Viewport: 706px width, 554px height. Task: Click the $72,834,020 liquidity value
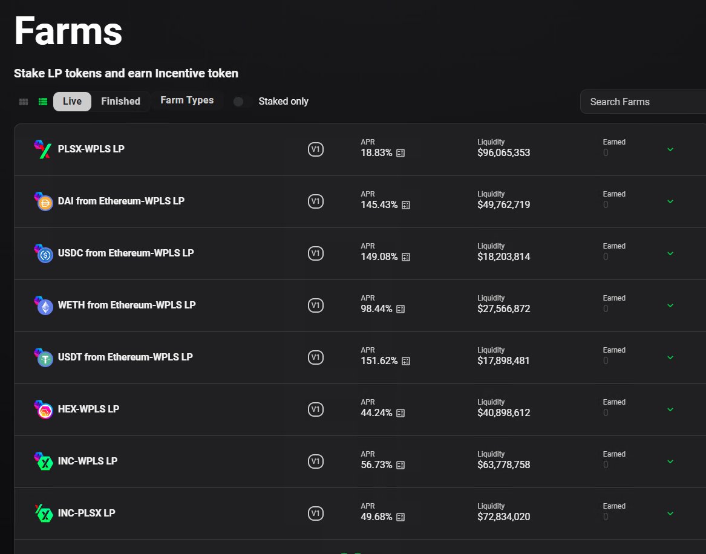click(x=504, y=517)
